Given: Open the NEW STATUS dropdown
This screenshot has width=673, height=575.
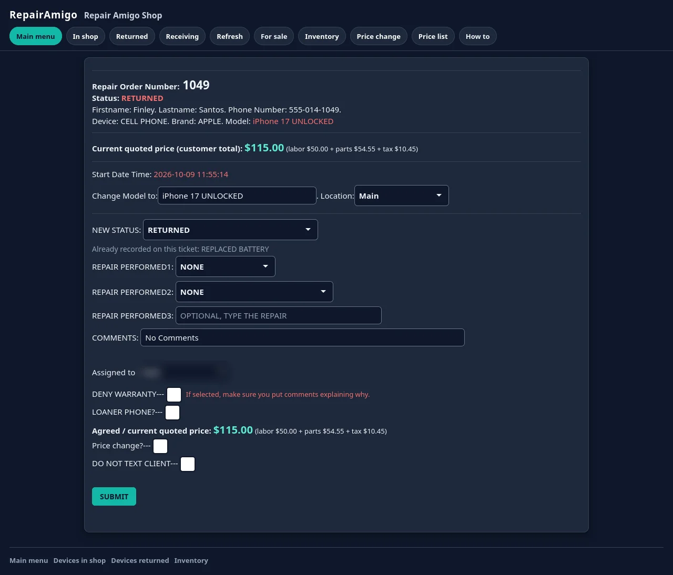Looking at the screenshot, I should pos(230,230).
